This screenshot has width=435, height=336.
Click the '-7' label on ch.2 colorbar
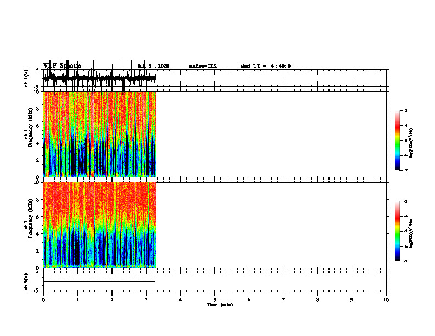[x=405, y=261]
